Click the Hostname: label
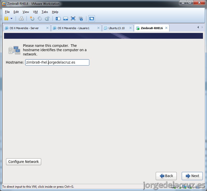 15,62
